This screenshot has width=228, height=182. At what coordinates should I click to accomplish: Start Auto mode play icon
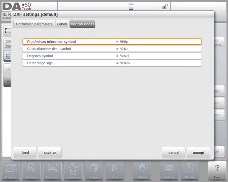click(115, 170)
